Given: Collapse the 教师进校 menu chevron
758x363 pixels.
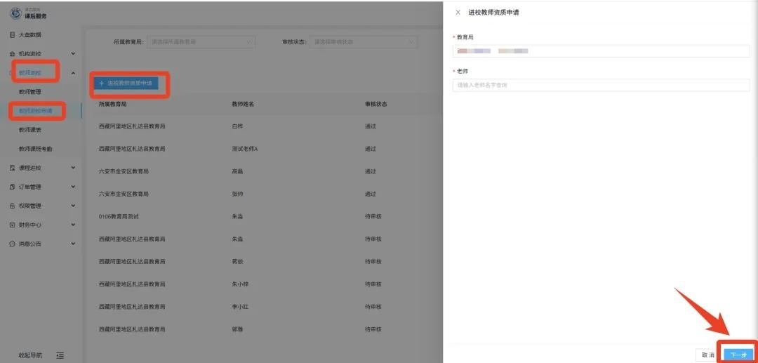Looking at the screenshot, I should [x=74, y=73].
